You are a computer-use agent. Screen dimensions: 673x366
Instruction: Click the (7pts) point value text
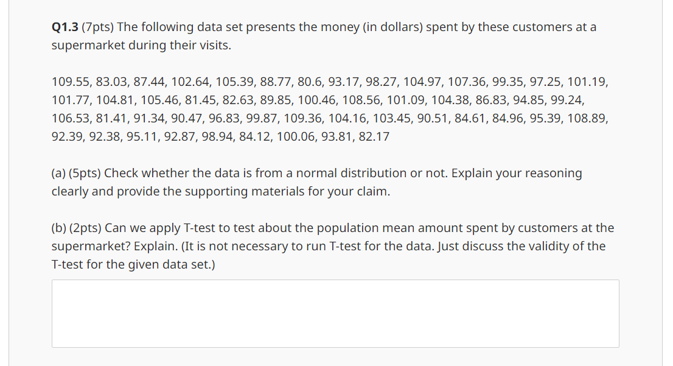click(97, 27)
